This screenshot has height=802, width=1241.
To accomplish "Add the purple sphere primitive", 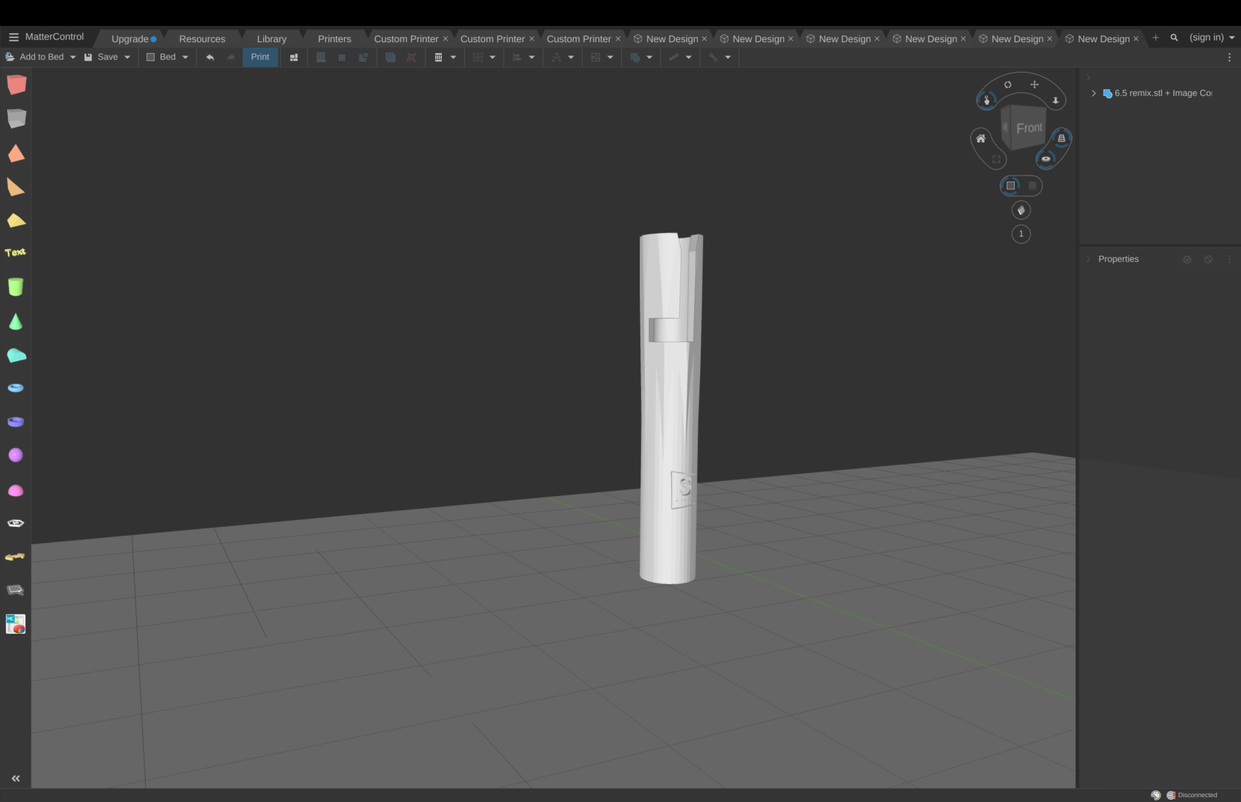I will point(16,455).
